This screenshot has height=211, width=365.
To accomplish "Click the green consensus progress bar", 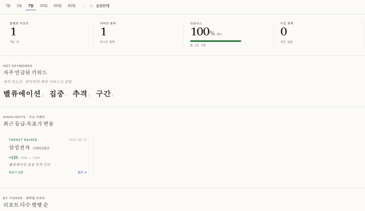I will coord(216,41).
